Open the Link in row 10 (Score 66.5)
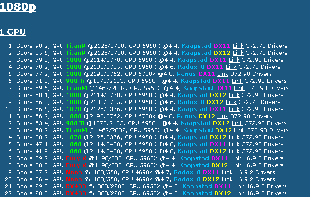This screenshot has width=310, height=197. pos(234,109)
